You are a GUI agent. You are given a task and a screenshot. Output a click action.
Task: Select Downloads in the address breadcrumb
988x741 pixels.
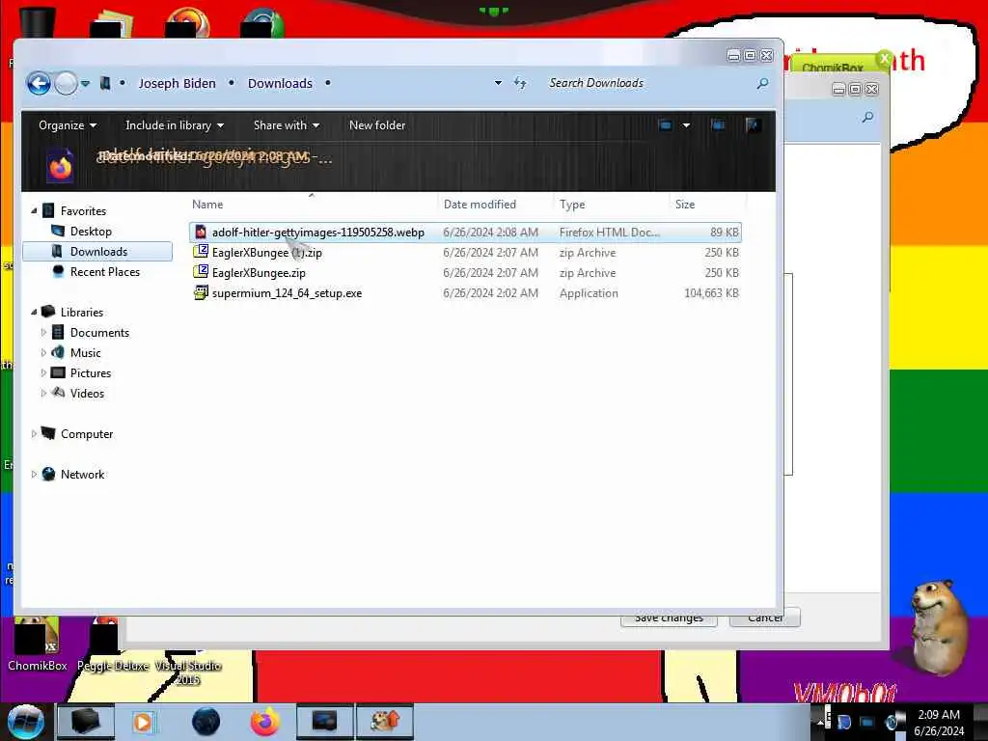280,83
